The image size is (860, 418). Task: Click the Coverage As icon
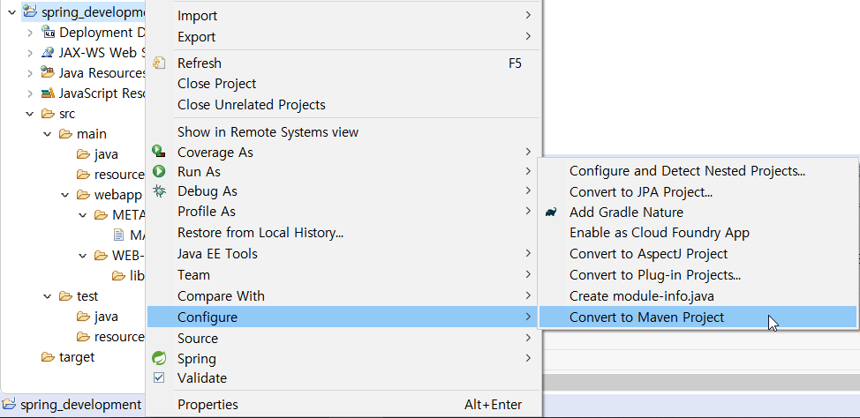tap(159, 153)
